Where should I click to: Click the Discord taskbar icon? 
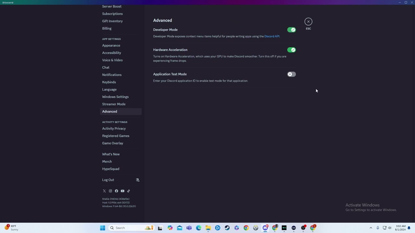[x=265, y=228]
